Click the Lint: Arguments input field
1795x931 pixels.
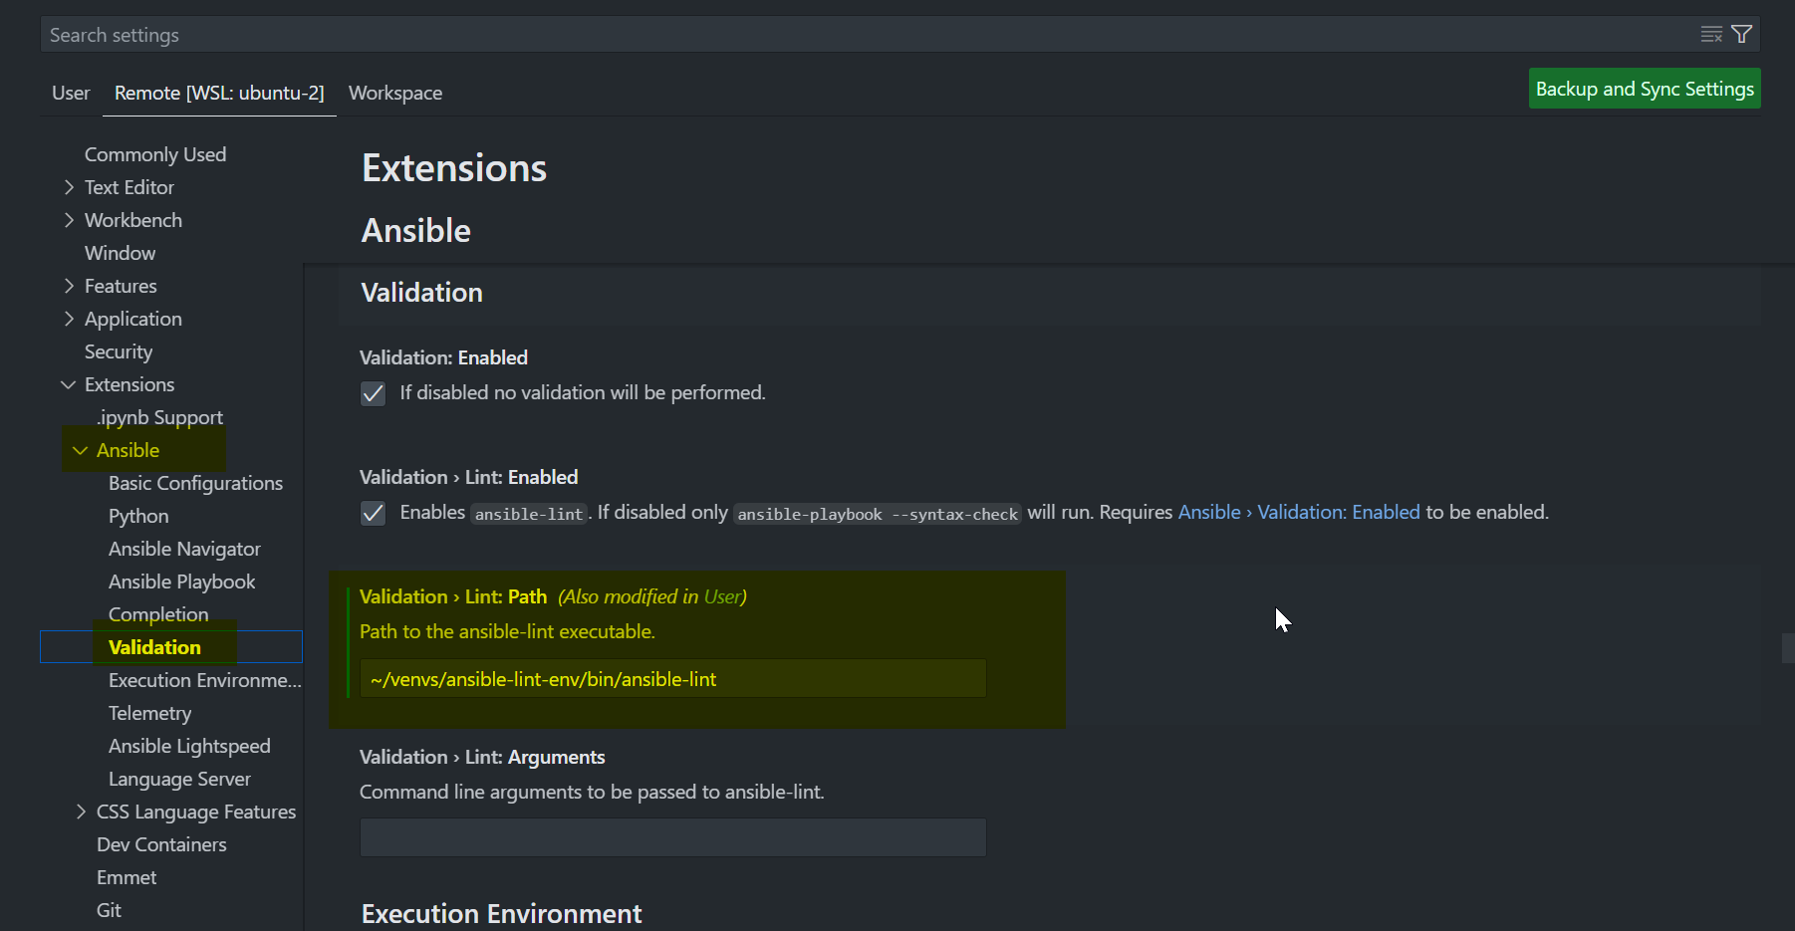(673, 837)
